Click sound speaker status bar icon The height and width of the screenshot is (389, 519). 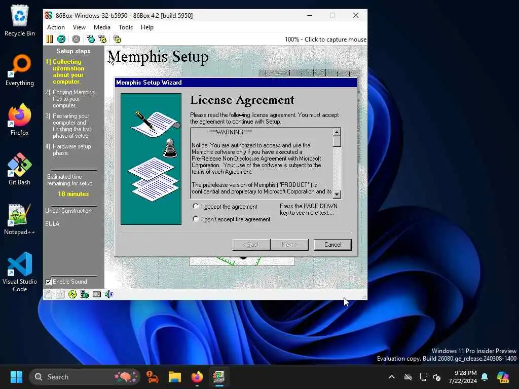click(x=109, y=294)
